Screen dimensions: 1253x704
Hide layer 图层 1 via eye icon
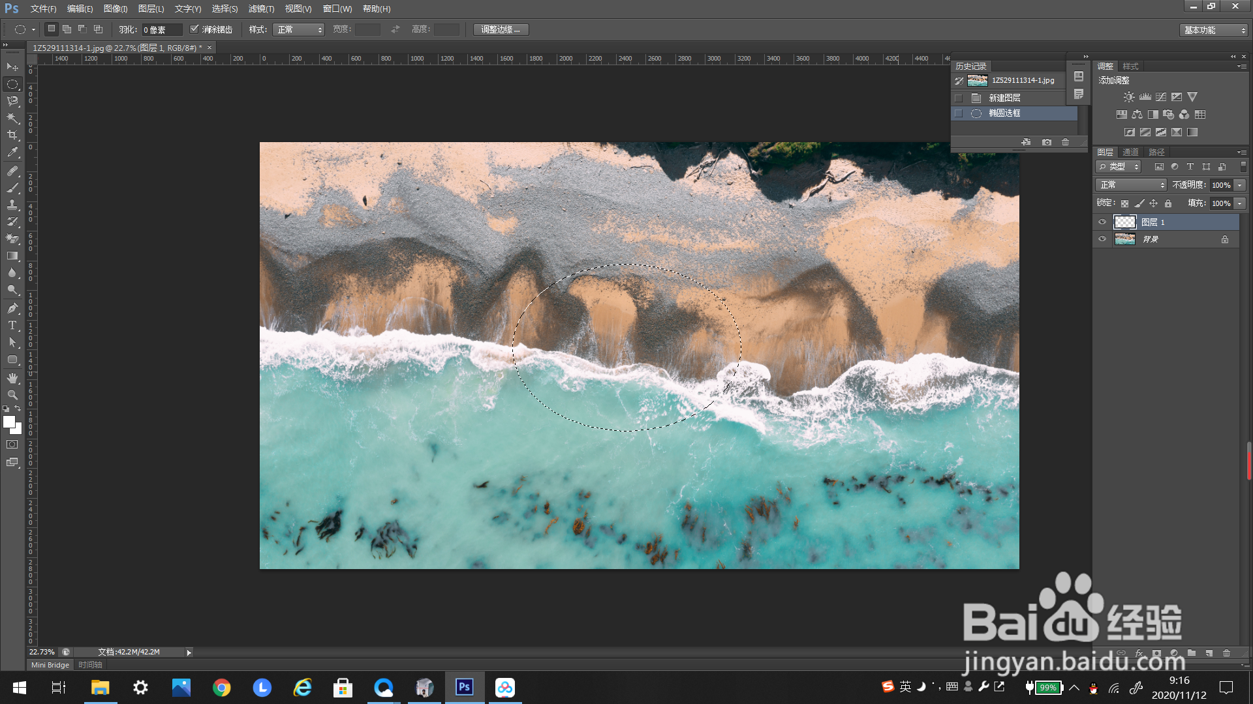[1102, 222]
